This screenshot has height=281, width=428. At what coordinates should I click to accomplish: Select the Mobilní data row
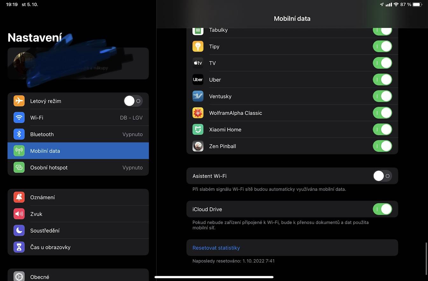coord(78,151)
